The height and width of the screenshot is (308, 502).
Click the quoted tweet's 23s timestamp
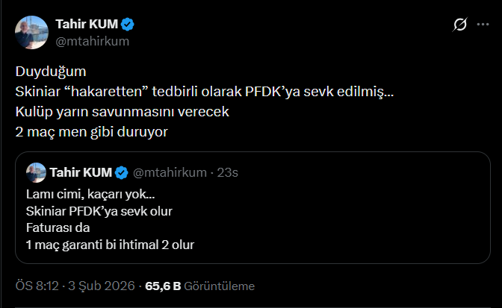[228, 173]
